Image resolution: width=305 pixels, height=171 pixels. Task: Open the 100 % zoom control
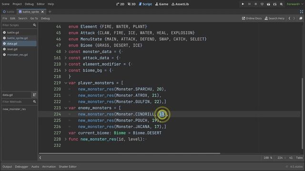point(268,158)
